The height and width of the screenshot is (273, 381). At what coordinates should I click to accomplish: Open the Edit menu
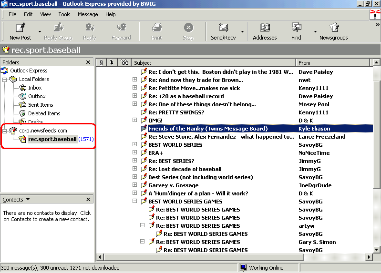click(28, 14)
